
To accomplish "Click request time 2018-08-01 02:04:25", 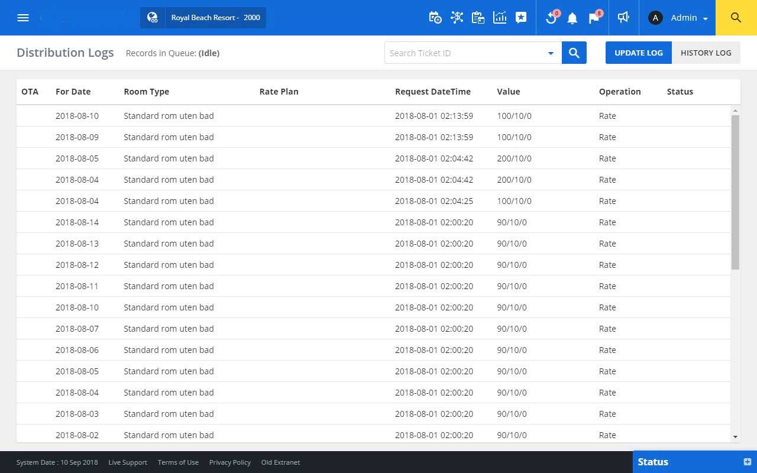I will (434, 201).
